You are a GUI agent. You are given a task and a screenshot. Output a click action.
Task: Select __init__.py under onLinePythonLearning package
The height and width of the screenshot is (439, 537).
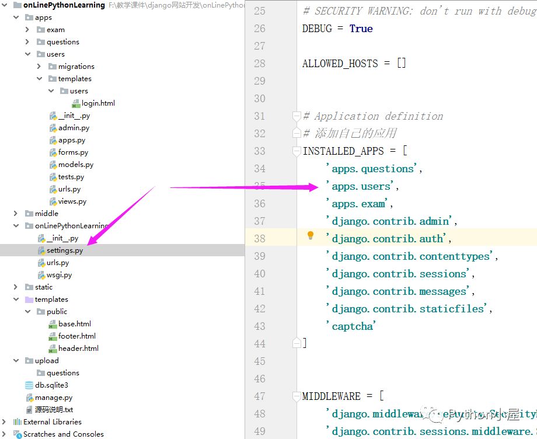62,238
